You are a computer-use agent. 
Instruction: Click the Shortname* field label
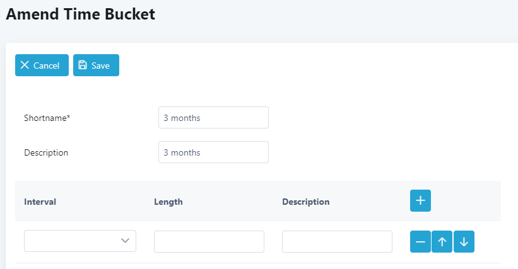47,118
